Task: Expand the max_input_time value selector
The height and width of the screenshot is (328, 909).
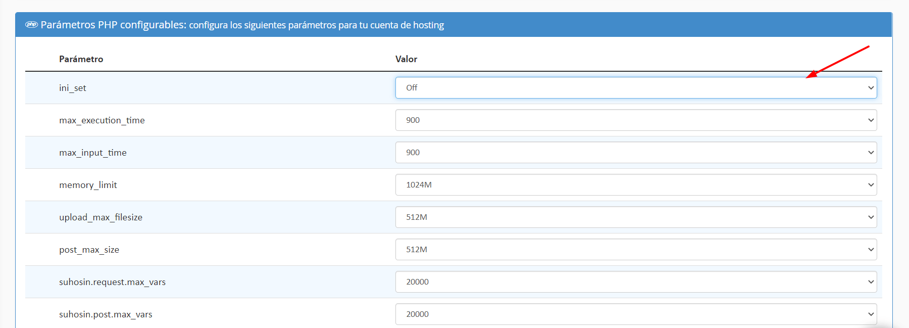Action: click(636, 152)
